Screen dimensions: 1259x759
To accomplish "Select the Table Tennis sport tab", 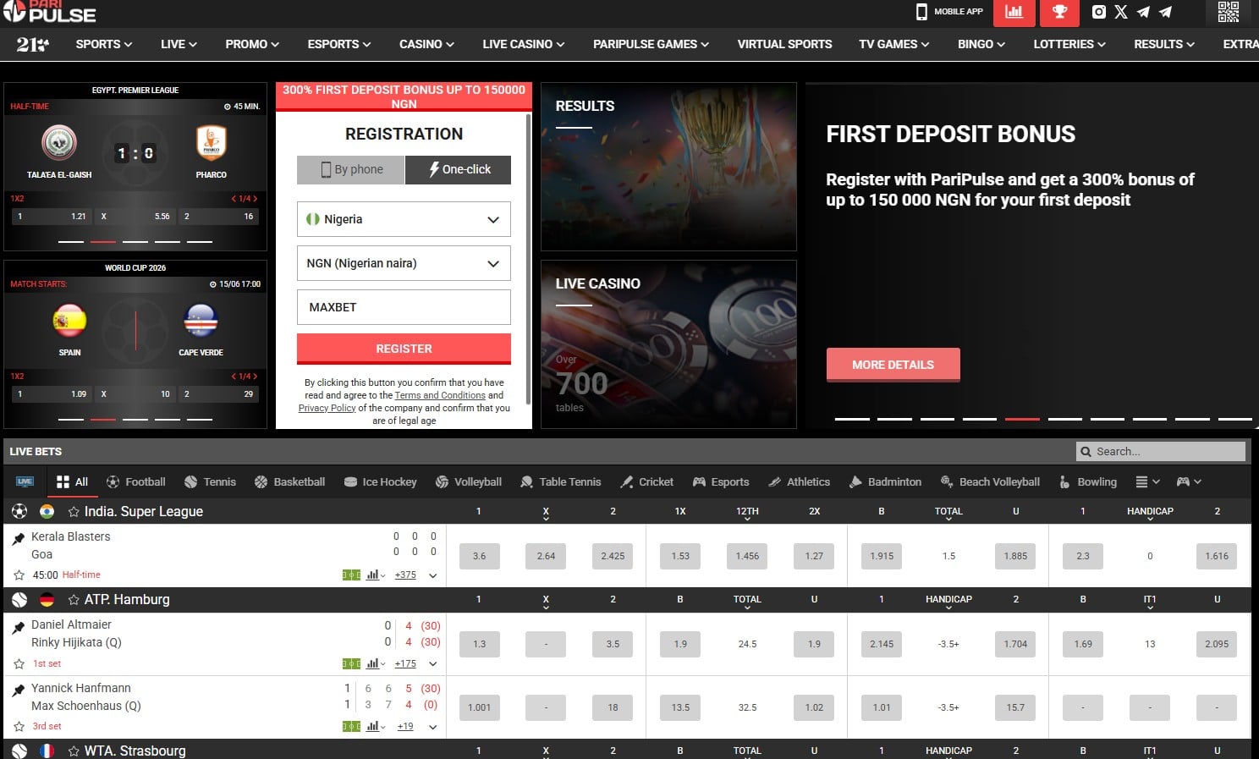I will coord(560,481).
